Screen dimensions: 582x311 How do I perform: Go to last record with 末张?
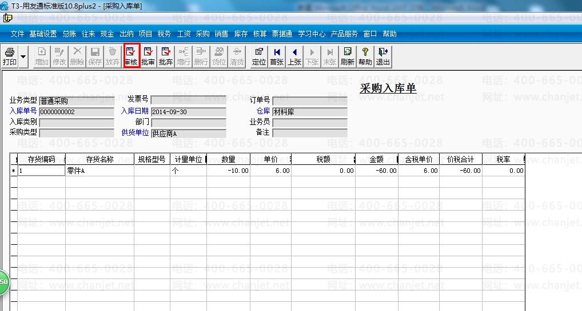tap(330, 56)
